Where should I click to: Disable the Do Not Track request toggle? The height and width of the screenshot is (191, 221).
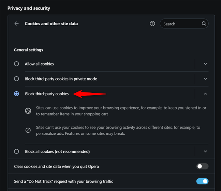[202, 181]
